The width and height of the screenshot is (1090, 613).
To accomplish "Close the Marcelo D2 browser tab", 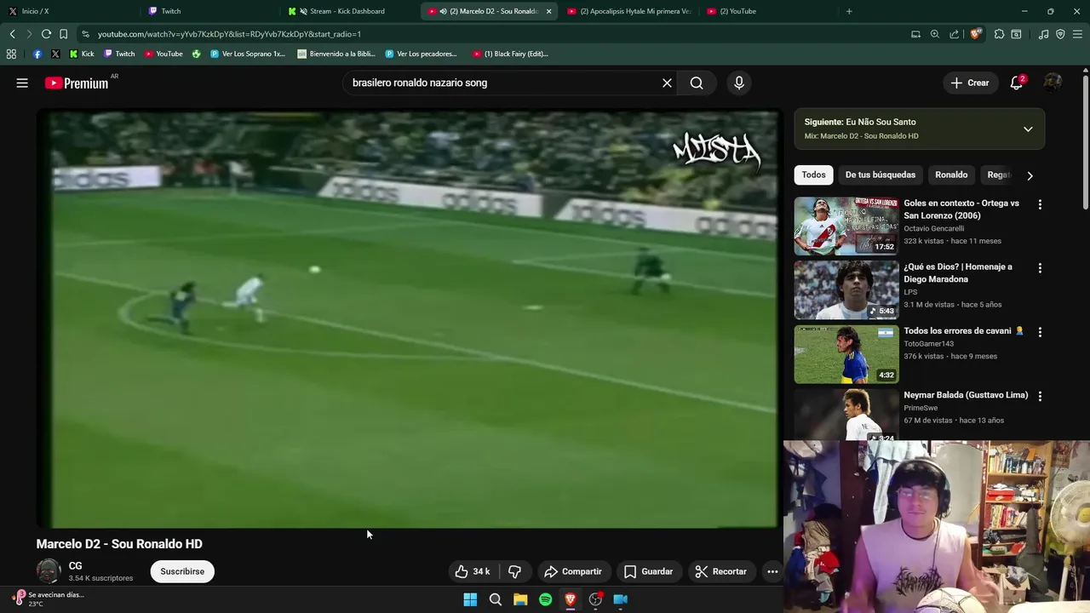I will pyautogui.click(x=548, y=11).
